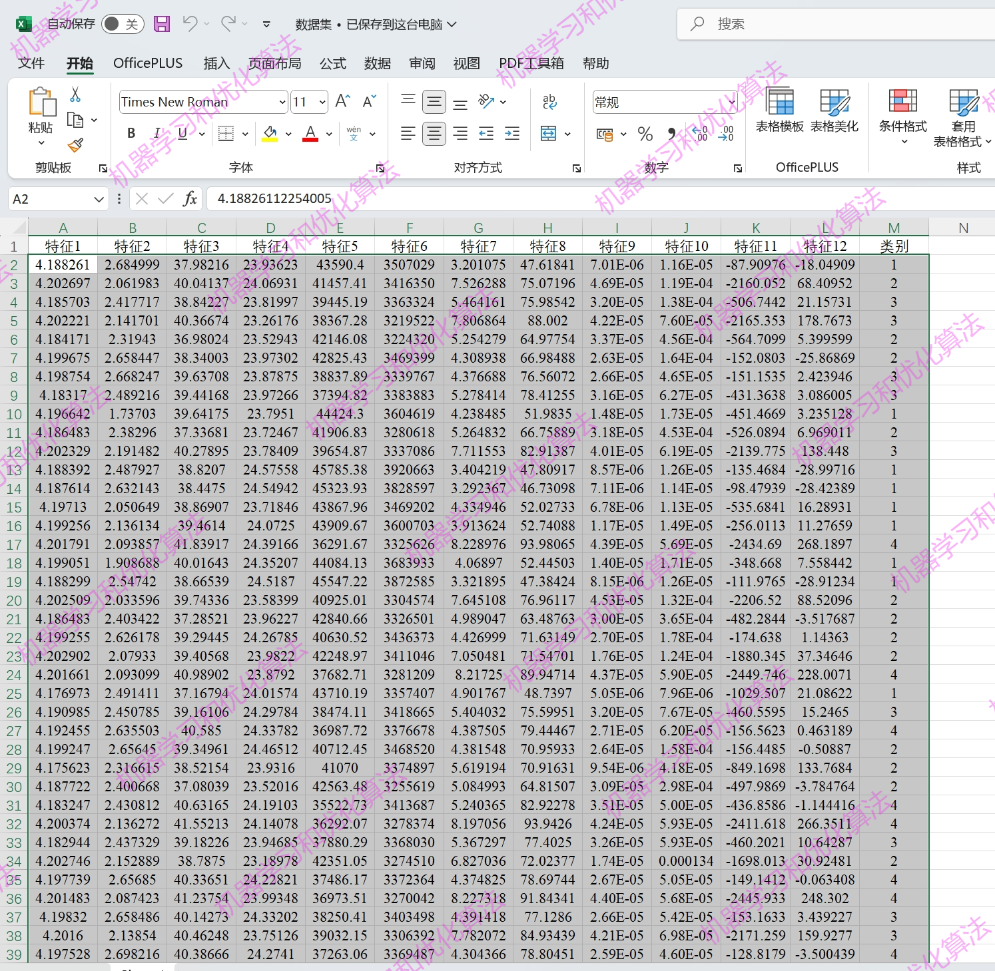The image size is (995, 971).
Task: Select the 表格美化 OfficePLUS icon
Action: (x=834, y=110)
